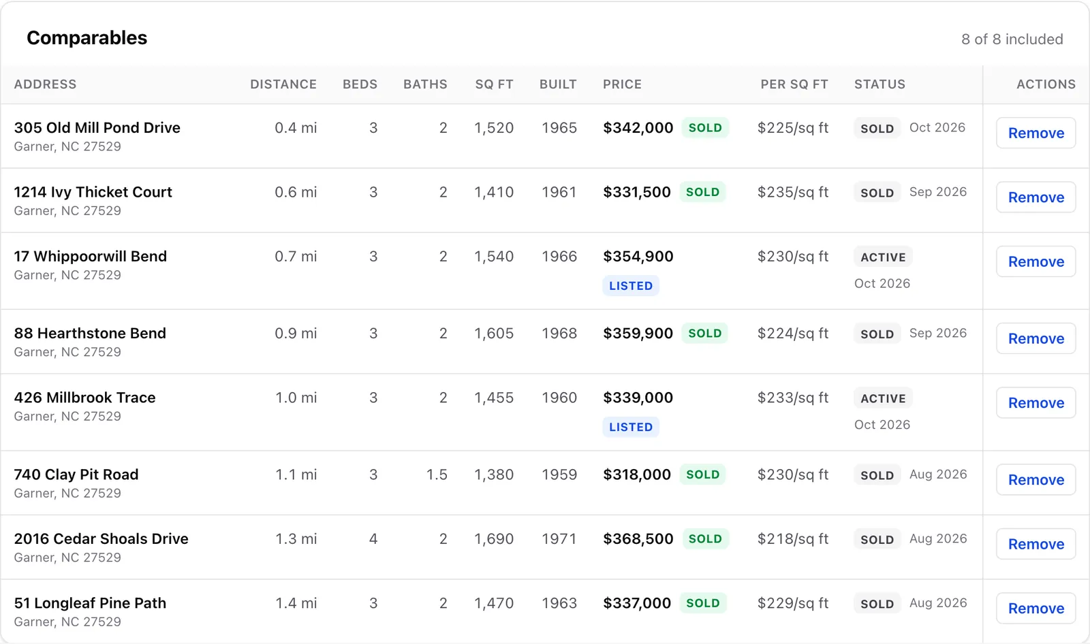Image resolution: width=1090 pixels, height=644 pixels.
Task: Click the $218/sq ft value
Action: tap(793, 538)
